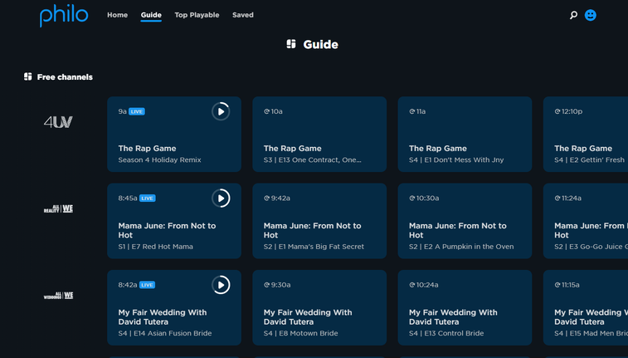Screen dimensions: 628x358
Task: Select the 4UV channel logo
Action: click(58, 122)
